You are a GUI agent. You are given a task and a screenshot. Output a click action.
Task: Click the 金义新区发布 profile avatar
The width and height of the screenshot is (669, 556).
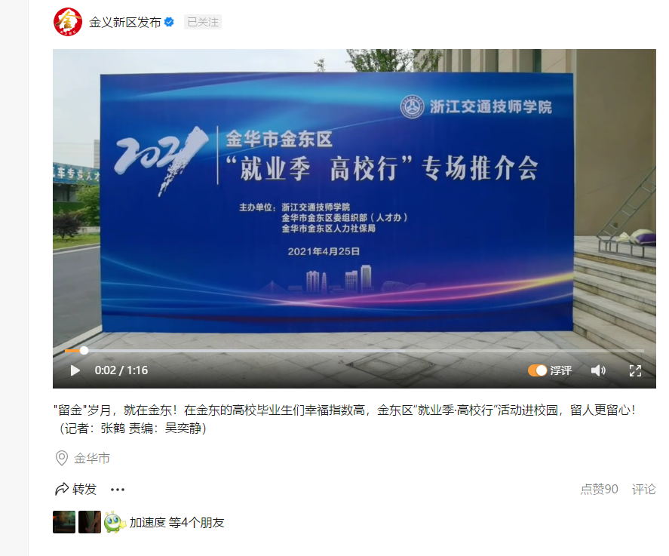67,22
